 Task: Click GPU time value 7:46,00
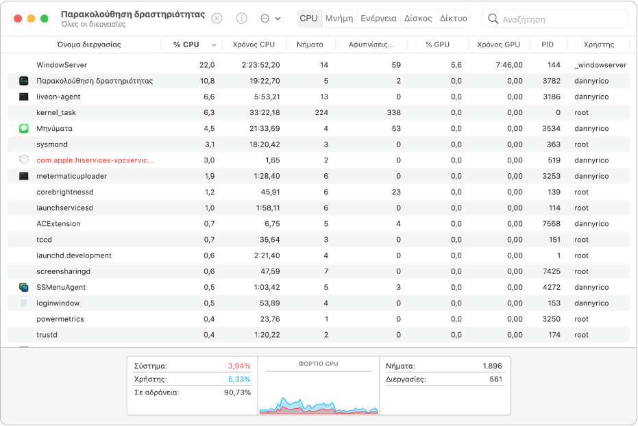(509, 65)
